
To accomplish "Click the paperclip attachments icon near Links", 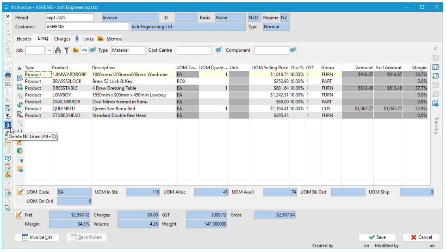I will (77, 39).
